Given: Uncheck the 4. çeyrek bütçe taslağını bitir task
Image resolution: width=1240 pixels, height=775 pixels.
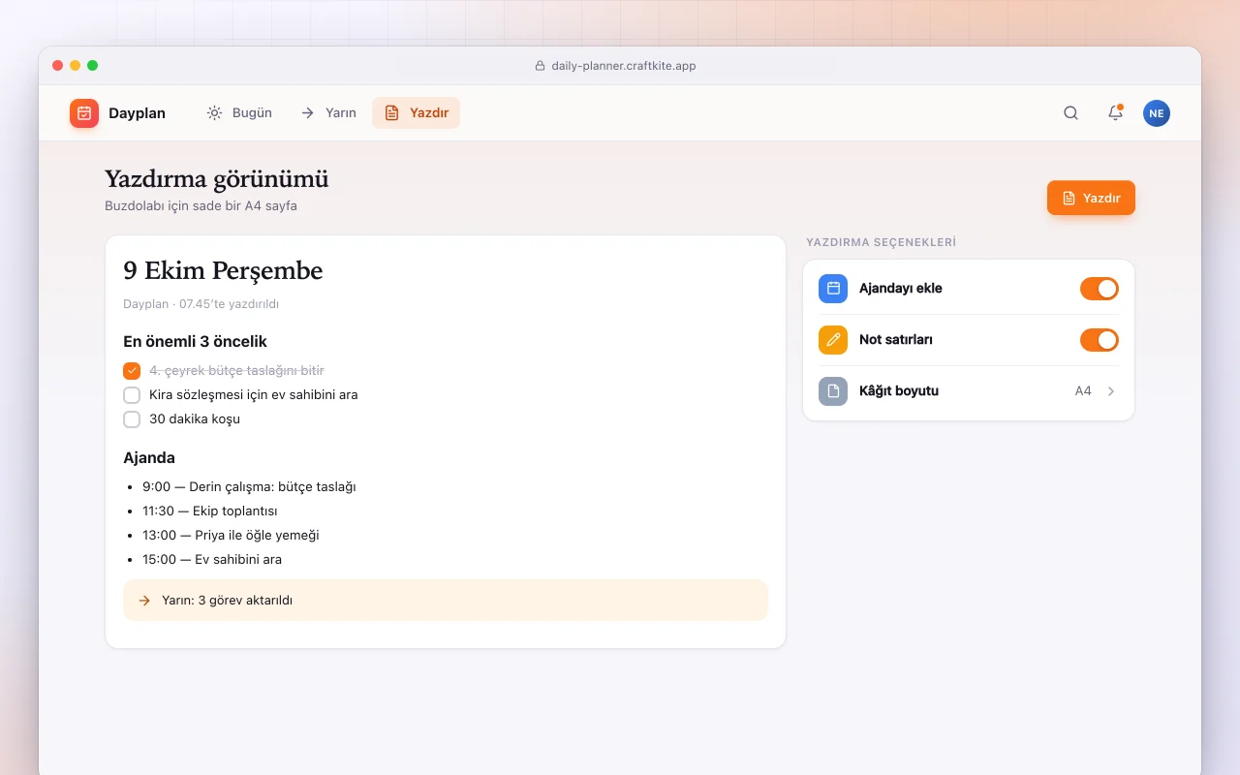Looking at the screenshot, I should tap(132, 371).
